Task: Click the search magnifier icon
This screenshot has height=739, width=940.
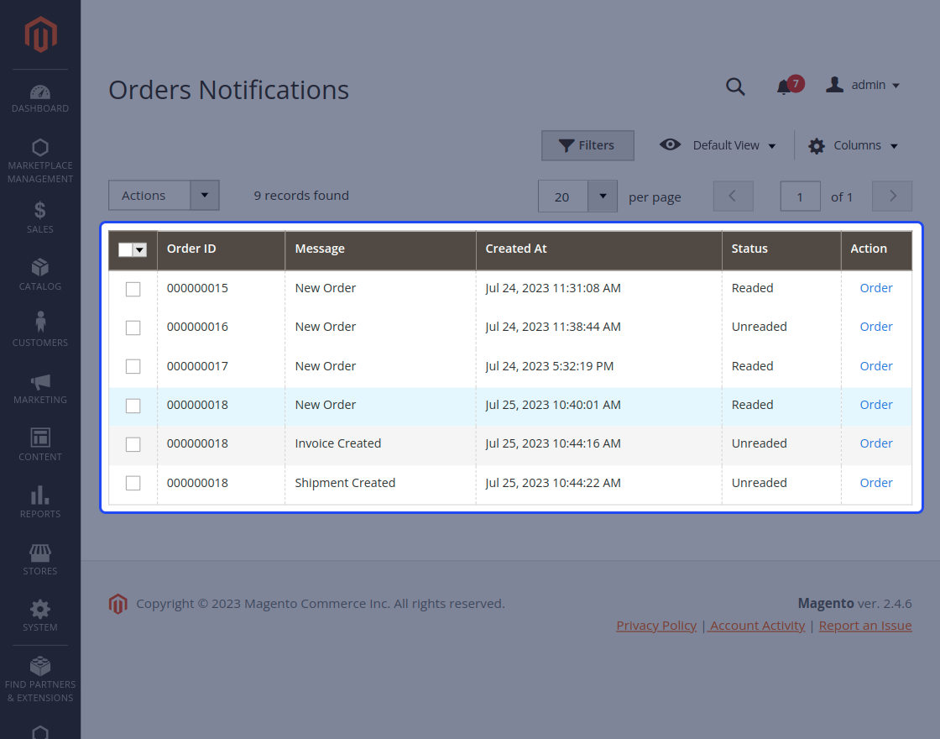Action: pyautogui.click(x=735, y=86)
